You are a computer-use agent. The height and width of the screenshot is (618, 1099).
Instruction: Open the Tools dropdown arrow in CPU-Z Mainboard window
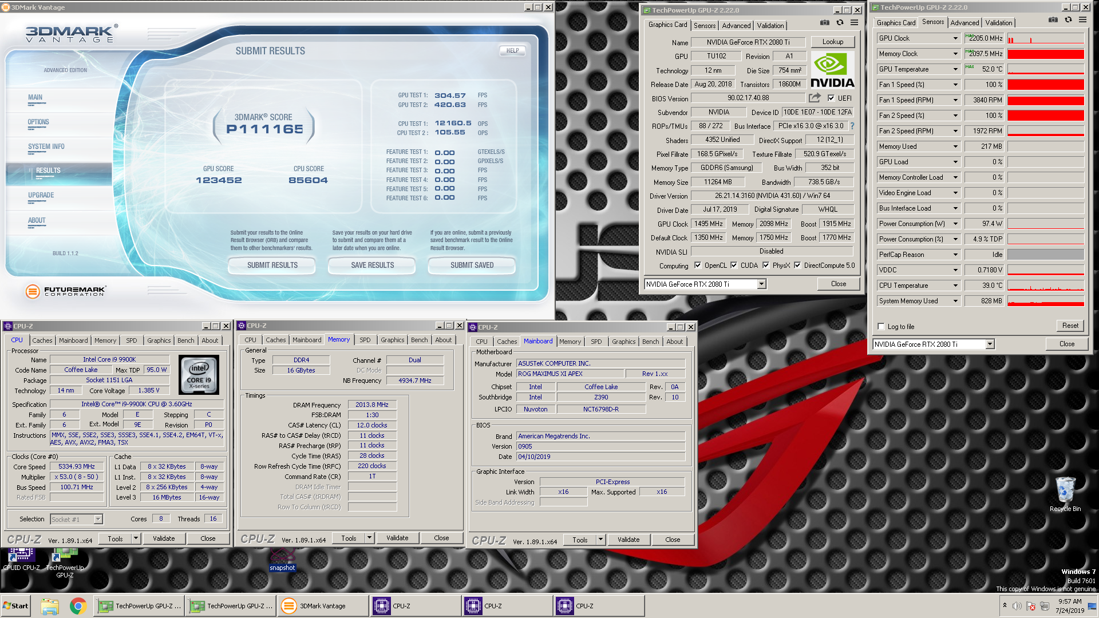pyautogui.click(x=600, y=540)
